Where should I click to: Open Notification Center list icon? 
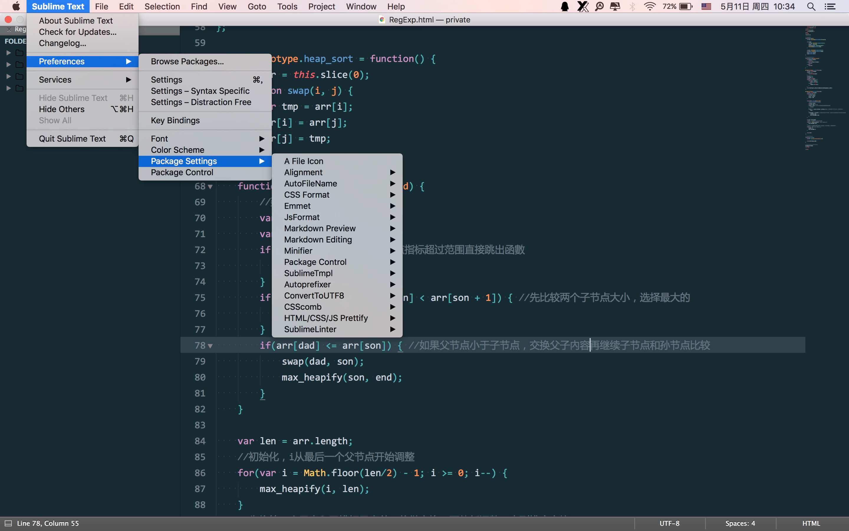tap(830, 6)
